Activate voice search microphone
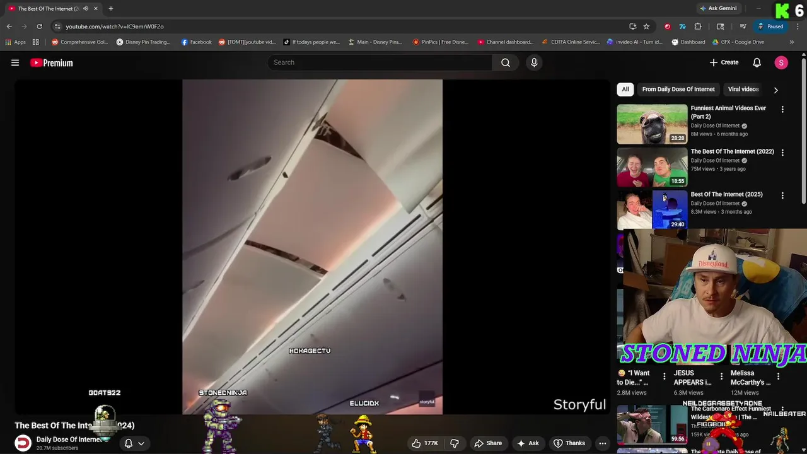The image size is (807, 454). (x=534, y=62)
